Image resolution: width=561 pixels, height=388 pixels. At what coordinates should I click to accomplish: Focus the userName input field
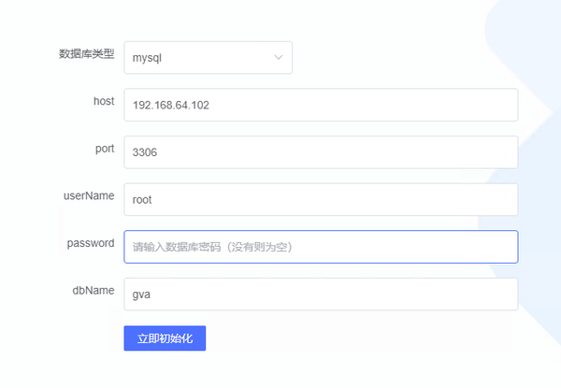(x=321, y=199)
